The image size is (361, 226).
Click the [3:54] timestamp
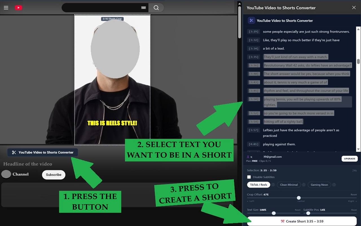(253, 122)
